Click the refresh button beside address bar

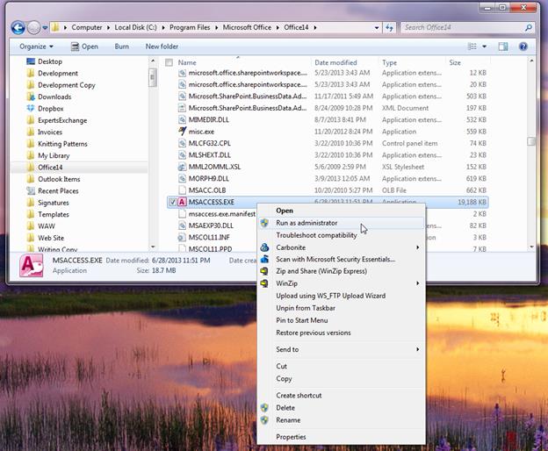pos(389,27)
